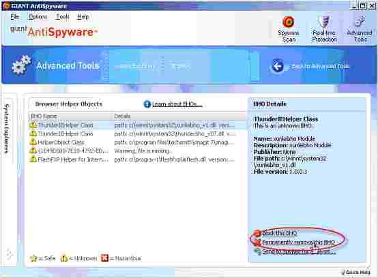
Task: Click the 'Warning, file is missing' details cell
Action: pyautogui.click(x=143, y=151)
